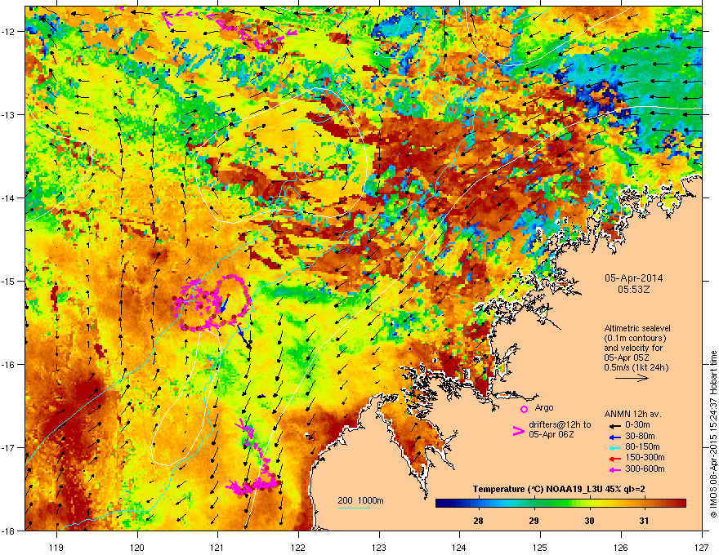Click the temperature colorbar gradient
This screenshot has width=719, height=555.
pyautogui.click(x=560, y=504)
